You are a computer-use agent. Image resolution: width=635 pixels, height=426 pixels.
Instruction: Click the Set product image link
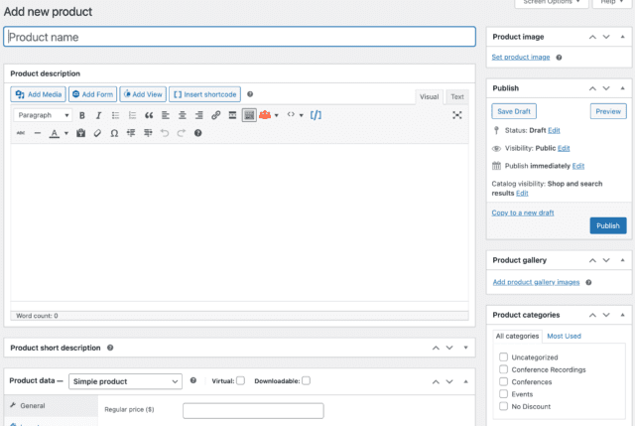pyautogui.click(x=521, y=58)
